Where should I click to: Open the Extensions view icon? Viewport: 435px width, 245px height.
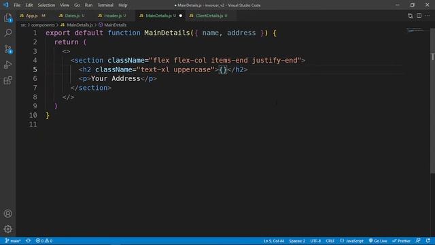point(7,80)
